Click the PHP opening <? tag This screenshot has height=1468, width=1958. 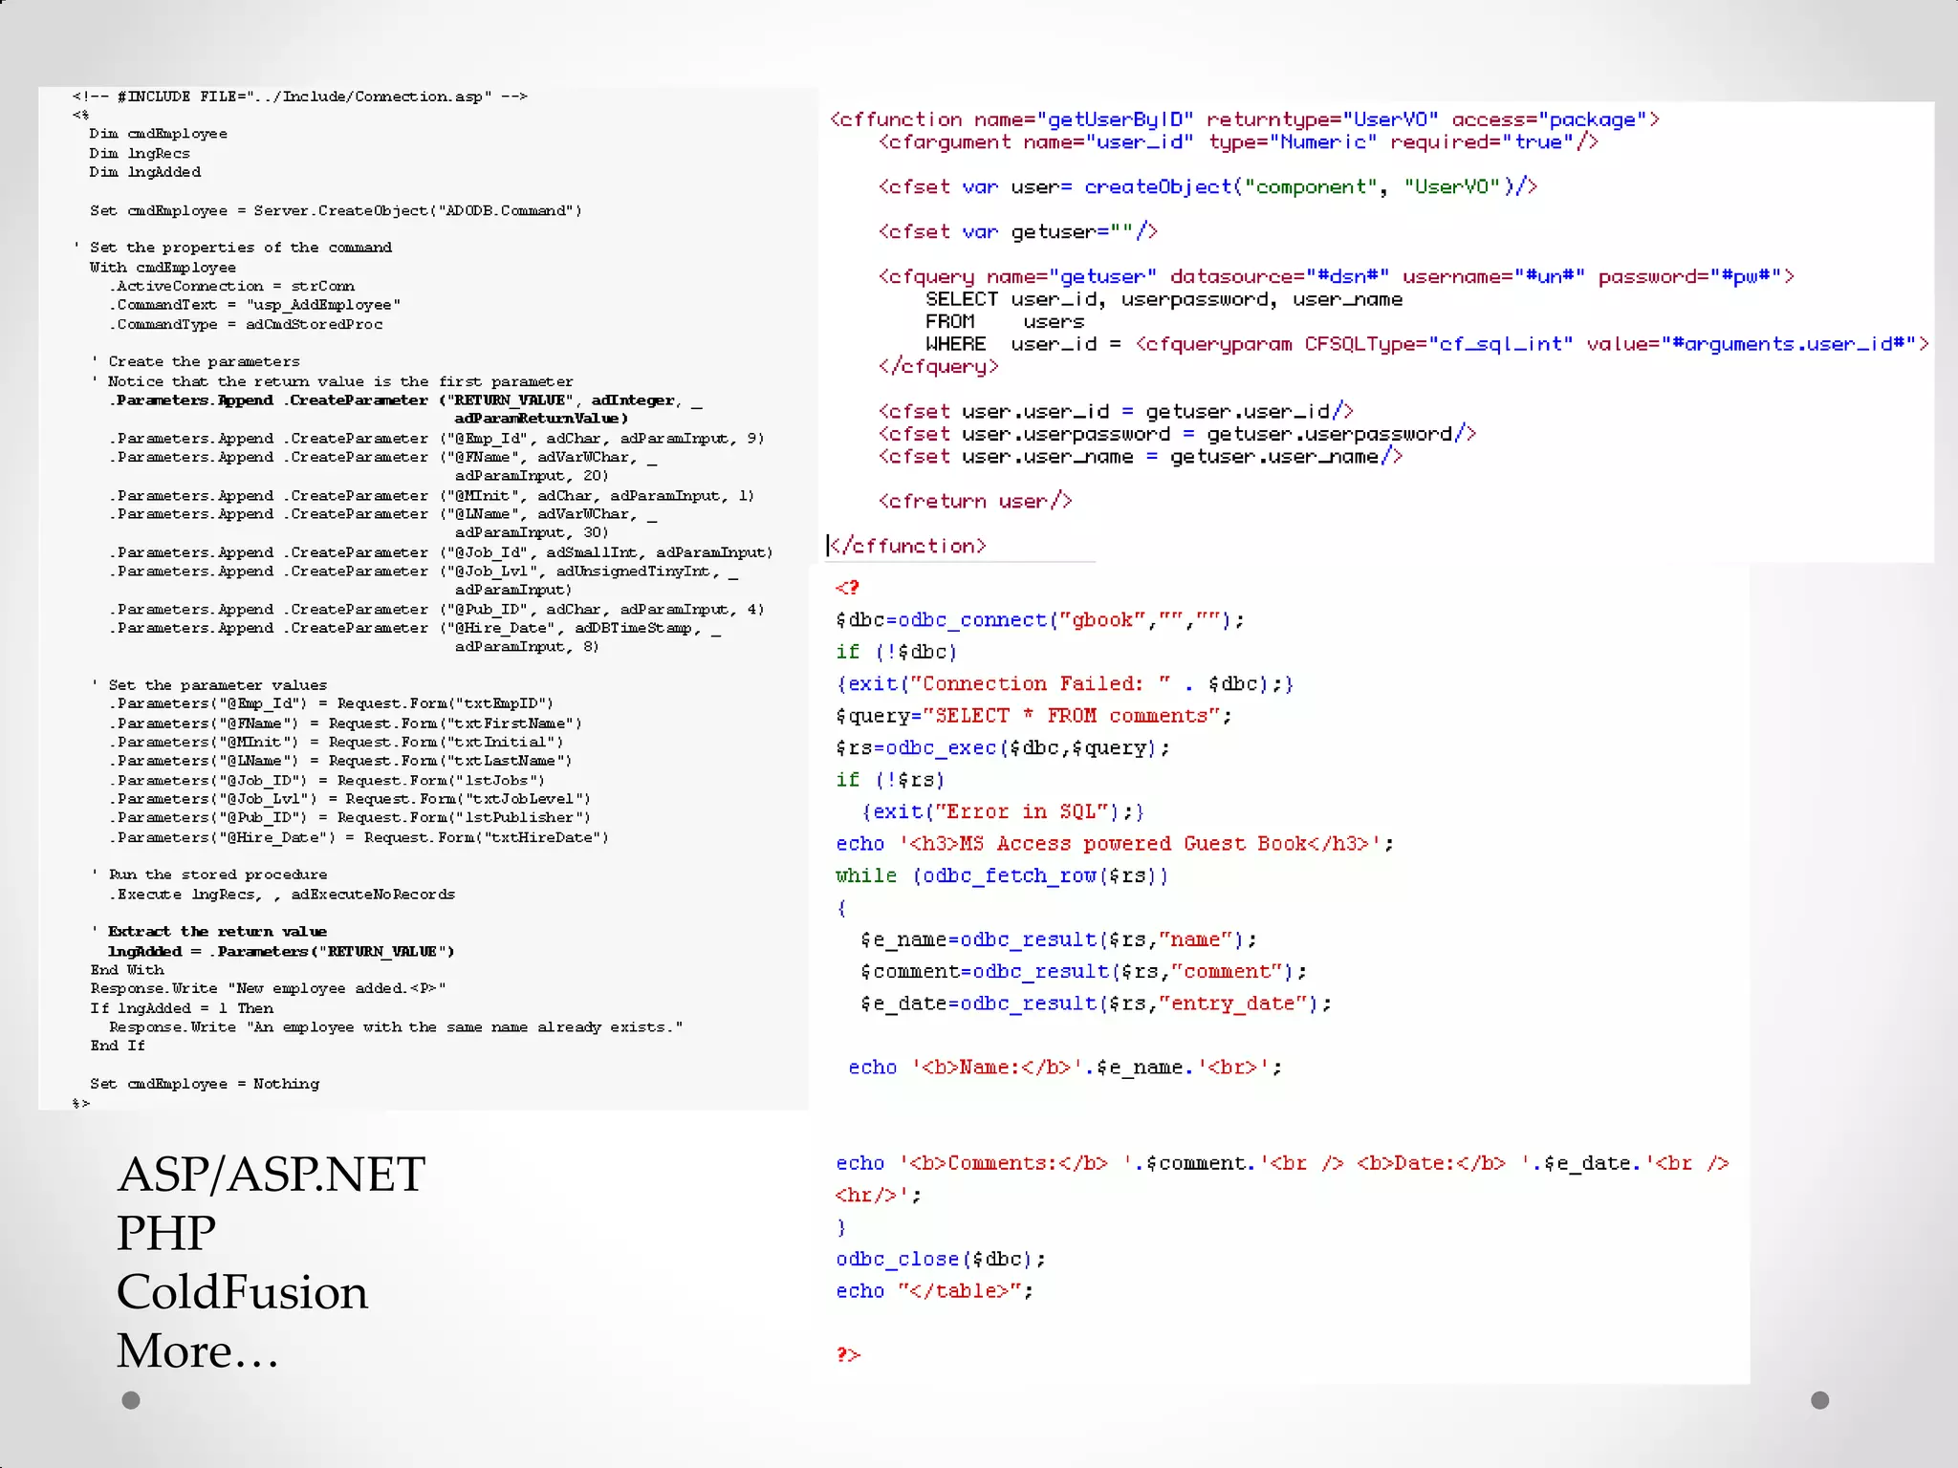(x=847, y=588)
